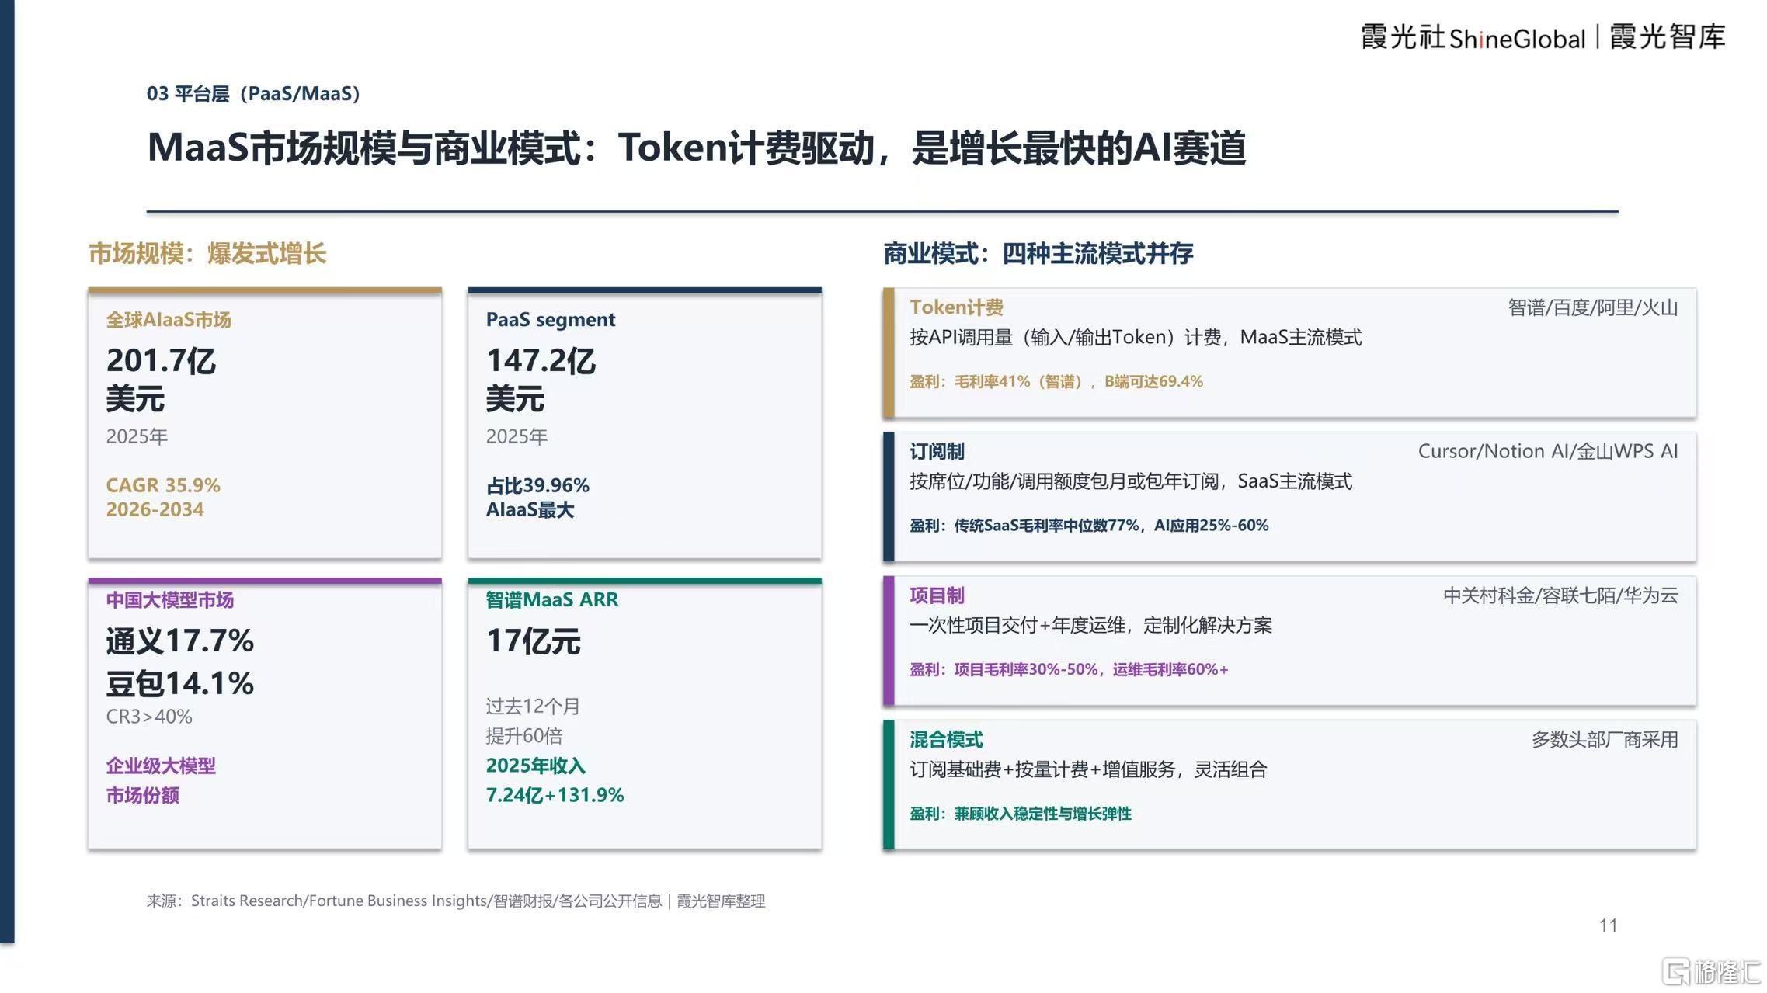
Task: Click the 2026-2034 period text
Action: 155,509
